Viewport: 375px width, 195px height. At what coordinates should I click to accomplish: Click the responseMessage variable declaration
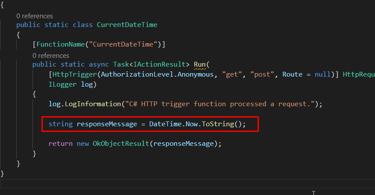(x=107, y=124)
